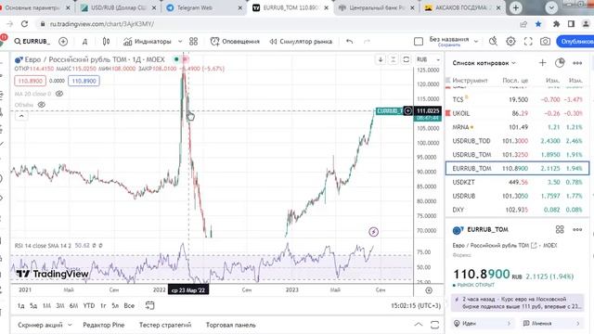
Task: Maximize the bottom panel
Action: (x=434, y=325)
